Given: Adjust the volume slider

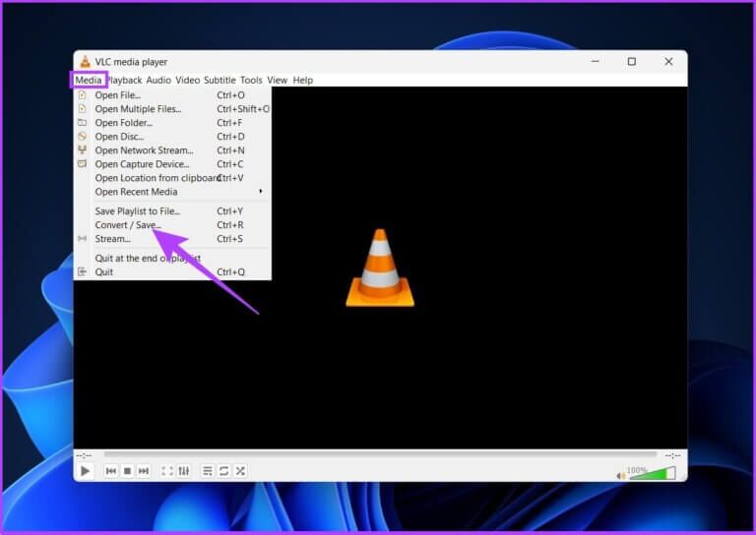Looking at the screenshot, I should click(x=653, y=473).
